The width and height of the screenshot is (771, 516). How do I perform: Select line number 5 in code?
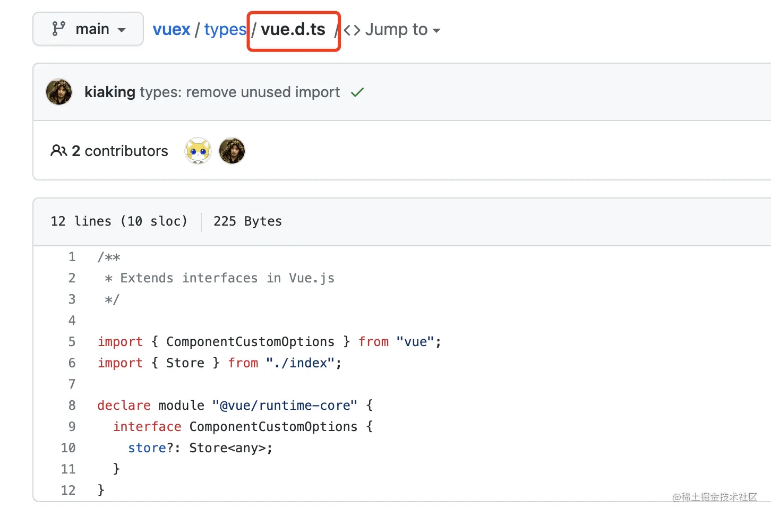pyautogui.click(x=72, y=342)
